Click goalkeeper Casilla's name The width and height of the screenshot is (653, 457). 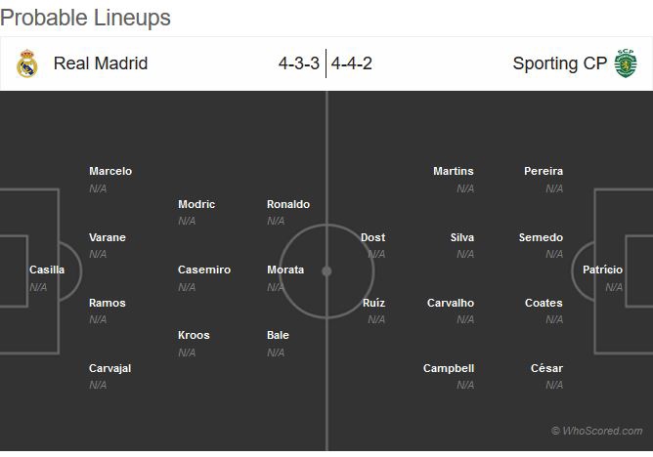[47, 270]
